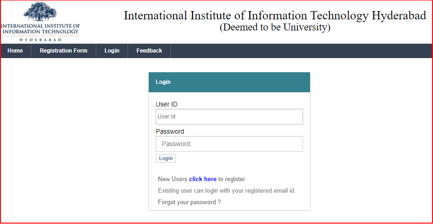Click the banyan tree illustration in the logo
This screenshot has height=224, width=433.
pos(41,12)
